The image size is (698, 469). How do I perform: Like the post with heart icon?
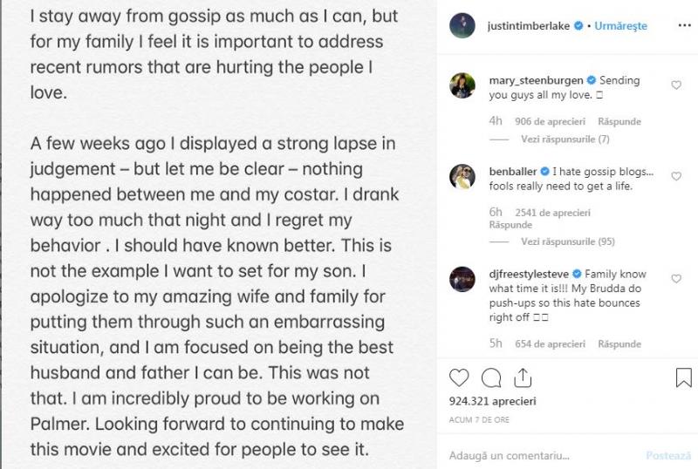coord(460,377)
